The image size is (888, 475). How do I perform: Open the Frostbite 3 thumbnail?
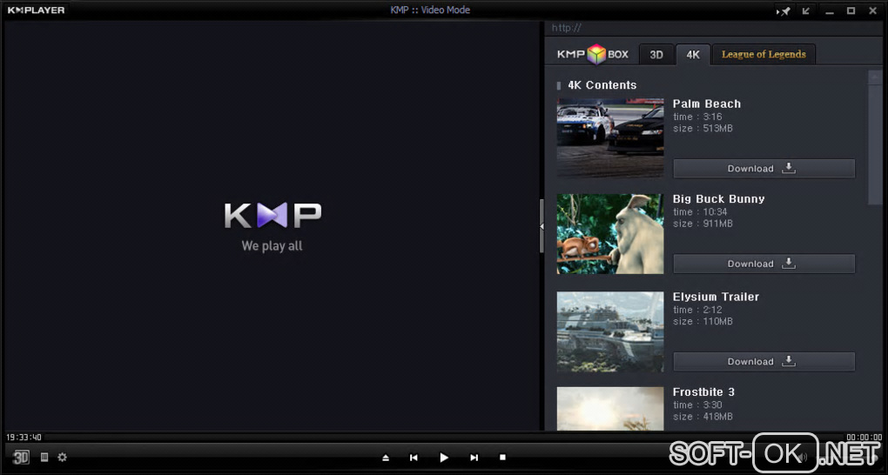point(610,409)
